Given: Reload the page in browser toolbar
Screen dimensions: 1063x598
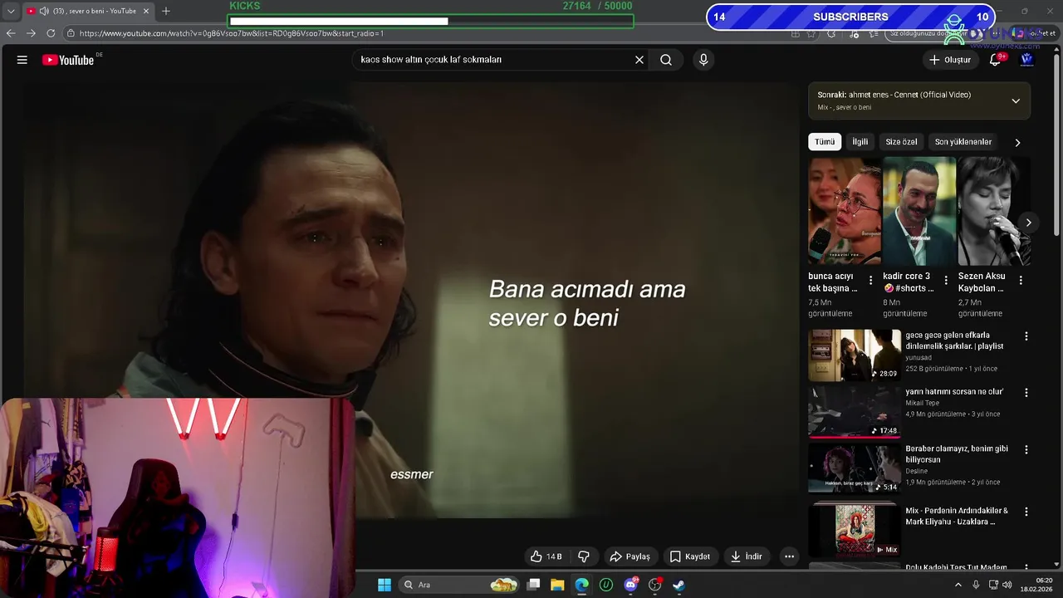Looking at the screenshot, I should coord(51,33).
